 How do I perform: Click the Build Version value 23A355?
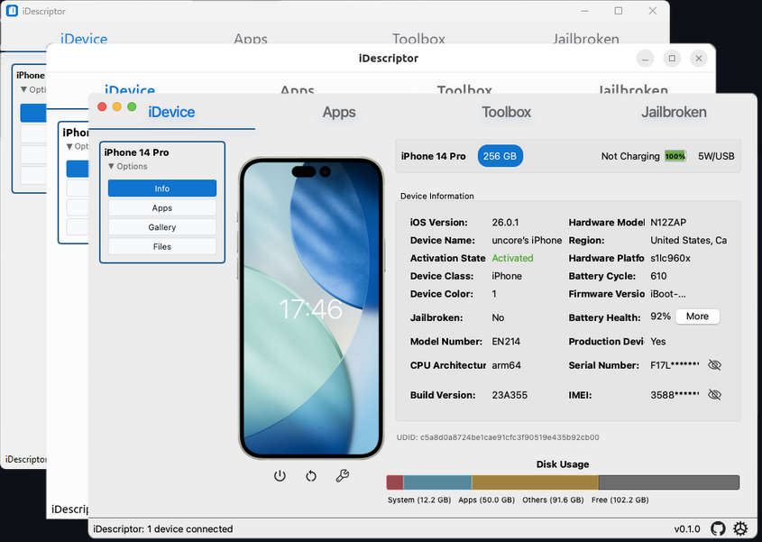510,395
